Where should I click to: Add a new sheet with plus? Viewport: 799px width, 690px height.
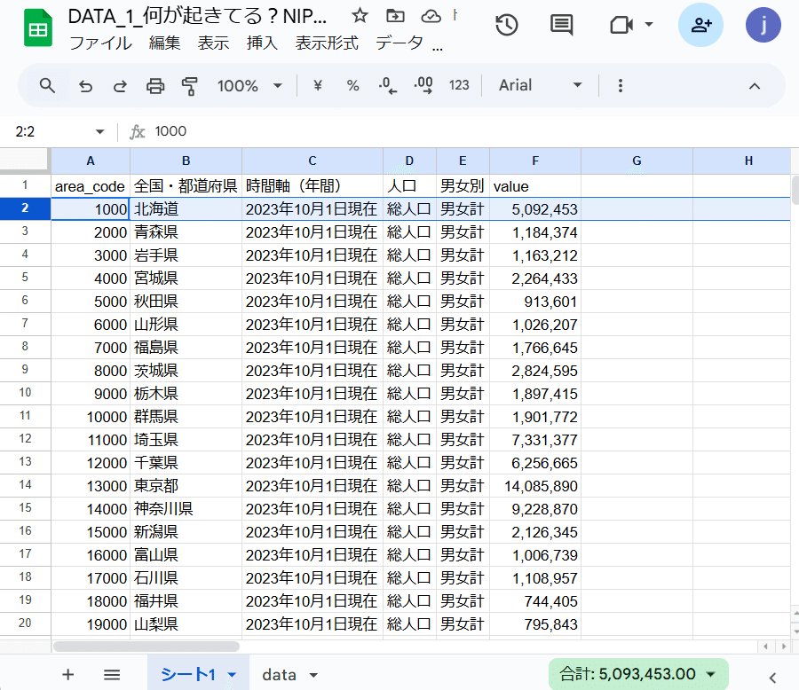click(67, 675)
